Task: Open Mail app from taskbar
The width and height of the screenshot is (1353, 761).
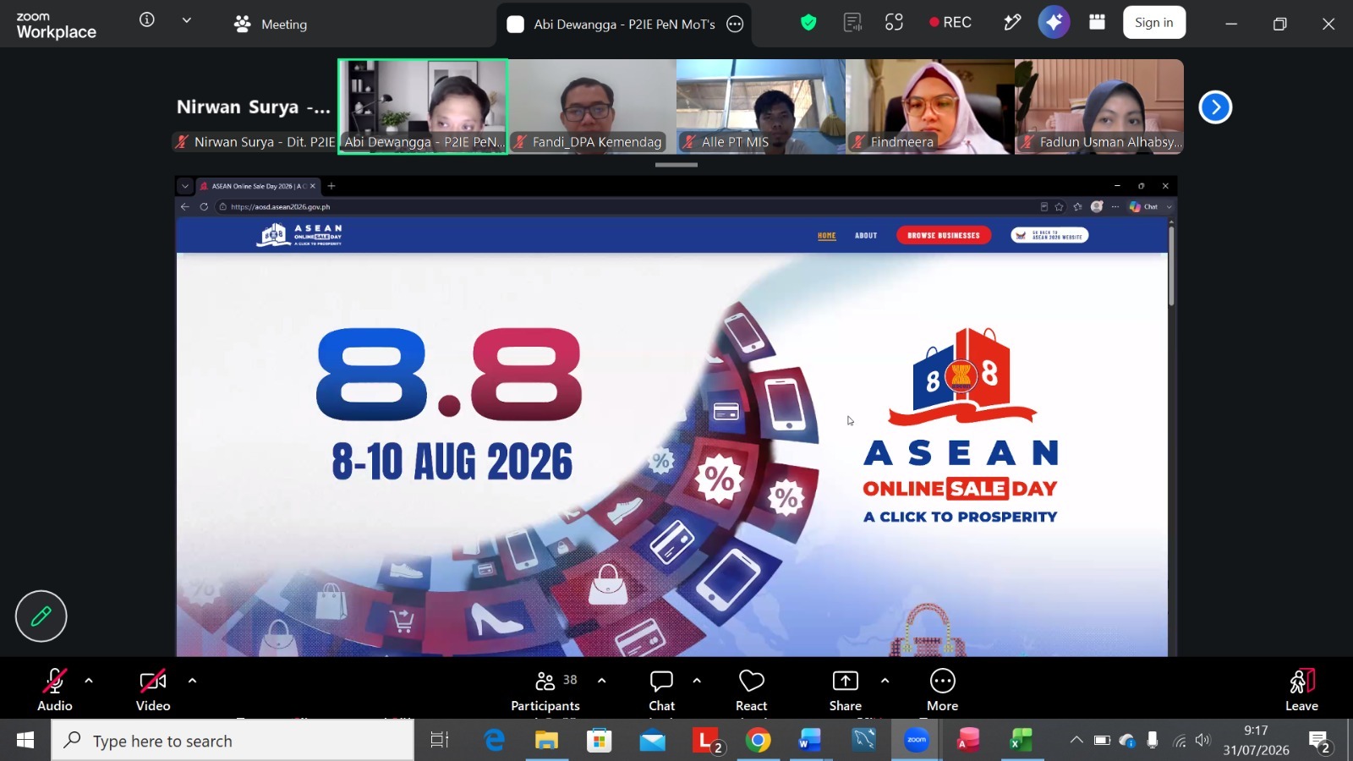Action: (652, 741)
